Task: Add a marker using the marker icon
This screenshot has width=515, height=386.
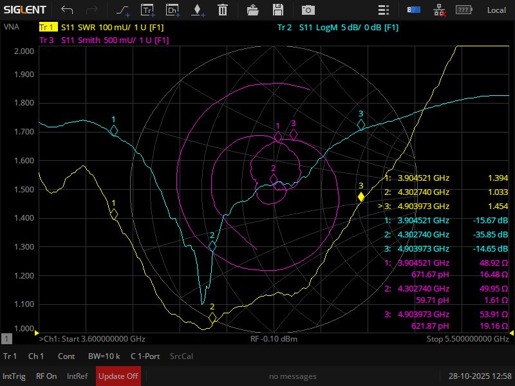Action: point(197,10)
